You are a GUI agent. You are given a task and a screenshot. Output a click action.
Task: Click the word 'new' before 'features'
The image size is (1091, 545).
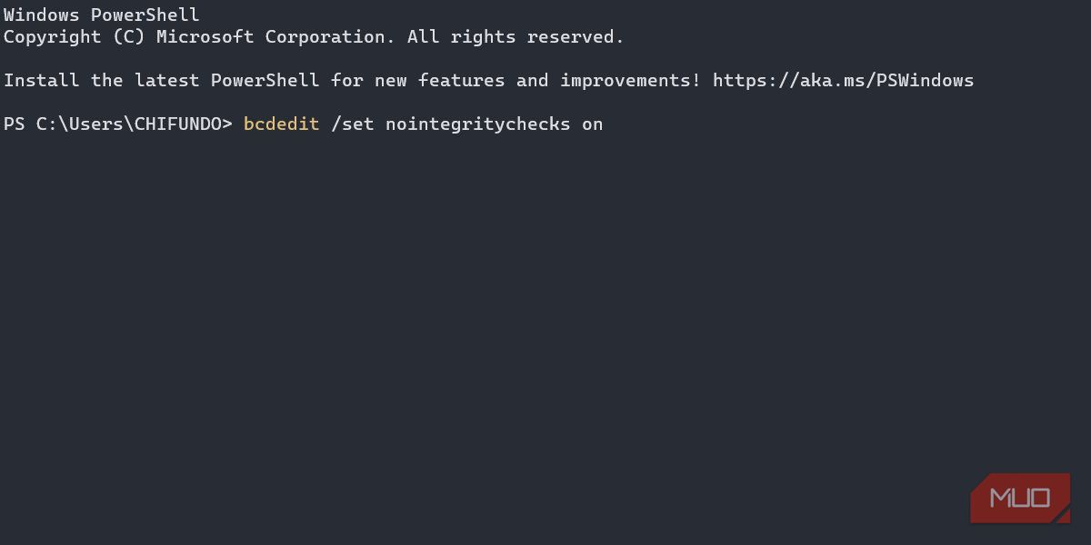coord(391,81)
